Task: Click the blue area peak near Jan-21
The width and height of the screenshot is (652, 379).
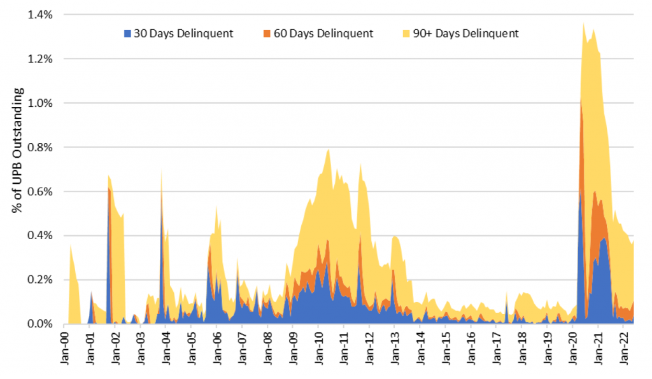Action: 603,240
